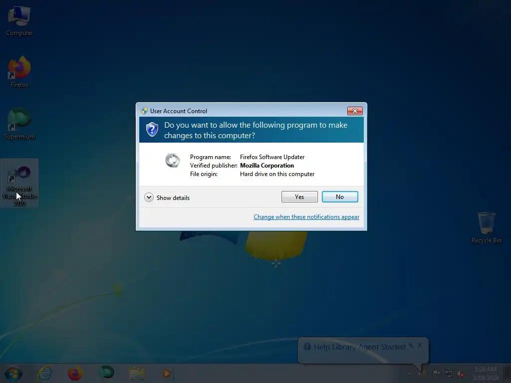Select the Computer desktop icon
511x383 pixels.
(x=19, y=21)
